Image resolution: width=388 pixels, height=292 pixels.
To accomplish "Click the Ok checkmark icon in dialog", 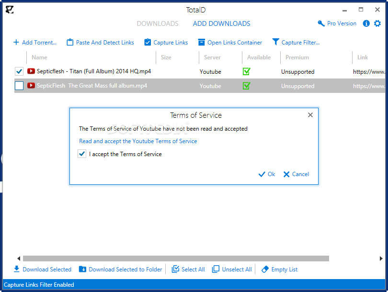I will click(x=262, y=174).
